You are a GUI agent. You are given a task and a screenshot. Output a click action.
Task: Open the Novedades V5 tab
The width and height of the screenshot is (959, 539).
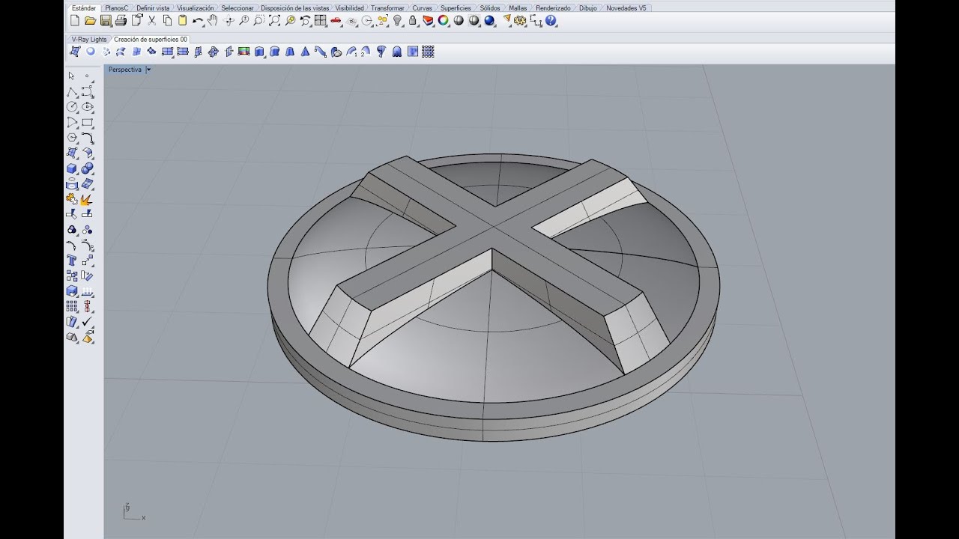click(626, 8)
